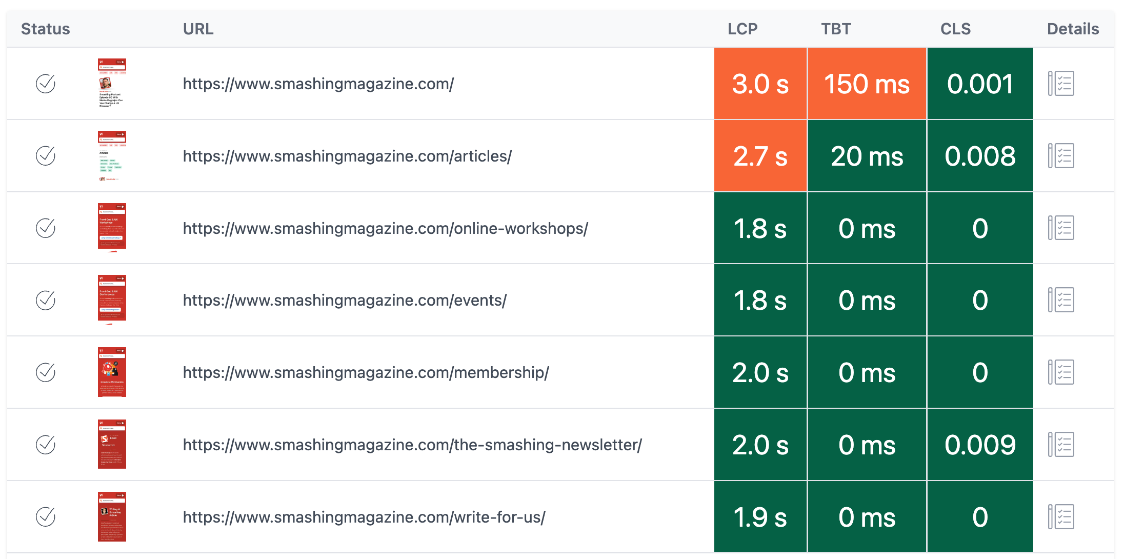The width and height of the screenshot is (1124, 559).
Task: Open details for the /articles/ page
Action: pyautogui.click(x=1061, y=155)
